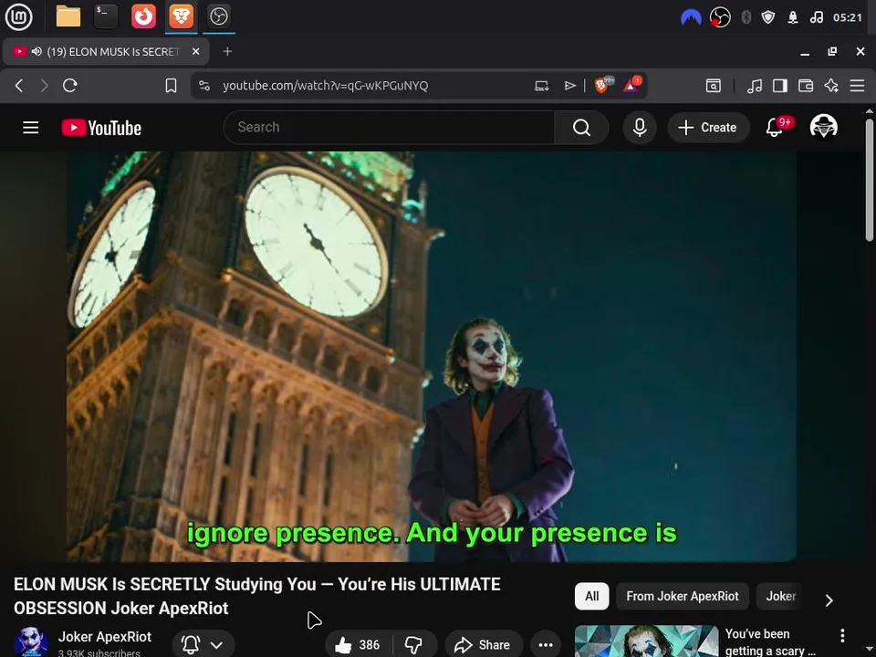The height and width of the screenshot is (657, 876).
Task: Click the send/share arrow in address bar
Action: 569,86
